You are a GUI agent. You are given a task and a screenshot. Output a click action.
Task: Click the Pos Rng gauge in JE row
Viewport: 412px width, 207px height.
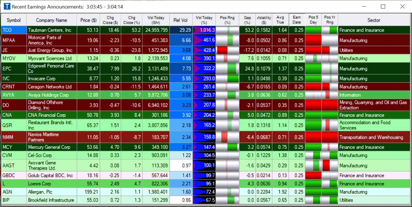[228, 50]
